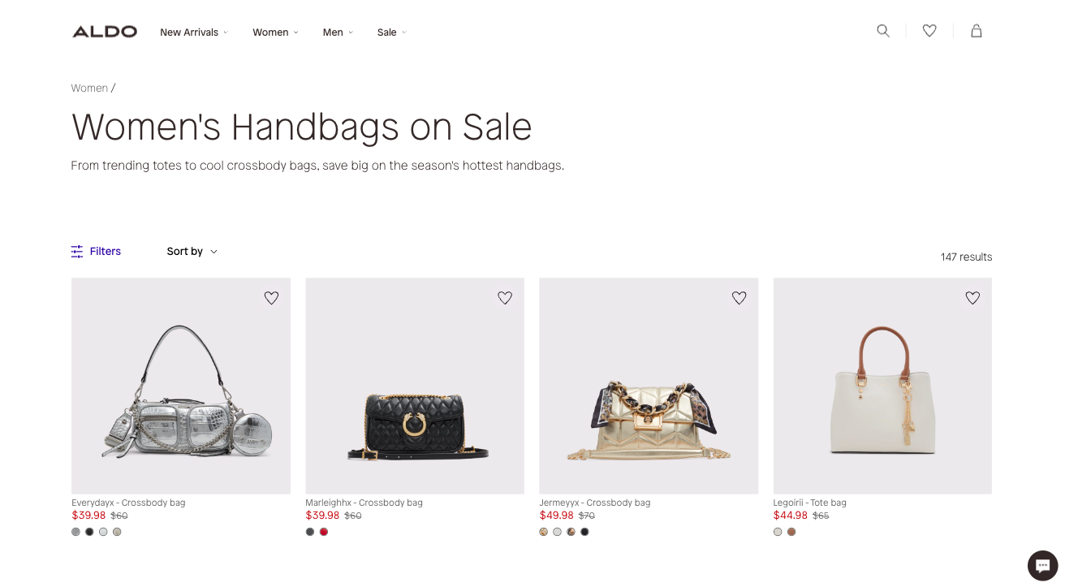The height and width of the screenshot is (587, 1065).
Task: Open the chat bubble widget
Action: pyautogui.click(x=1042, y=565)
